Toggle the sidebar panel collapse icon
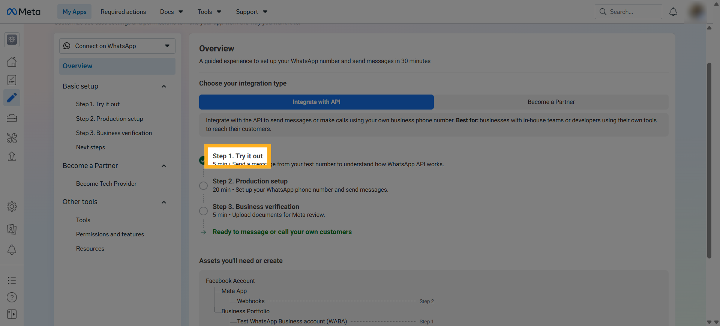 (12, 314)
